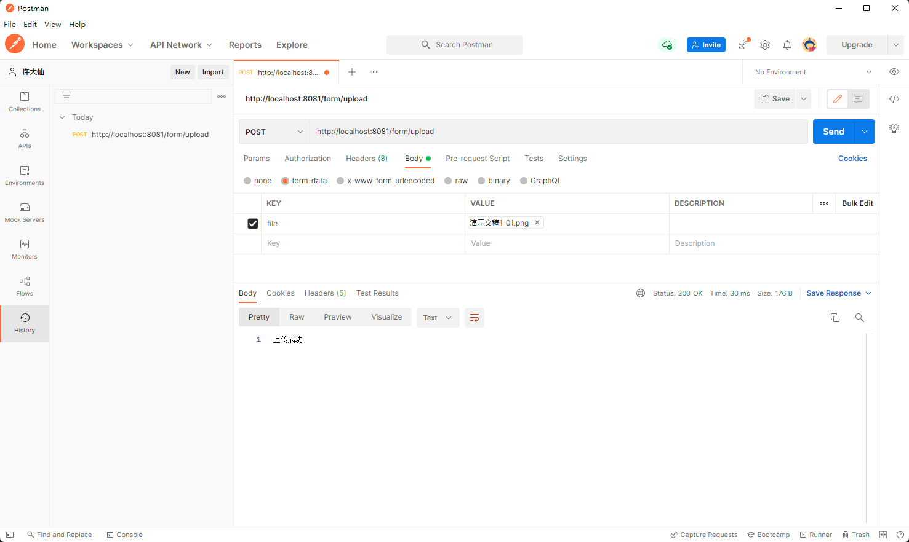Open the Text response format dropdown
Viewport: 909px width, 542px height.
[438, 318]
